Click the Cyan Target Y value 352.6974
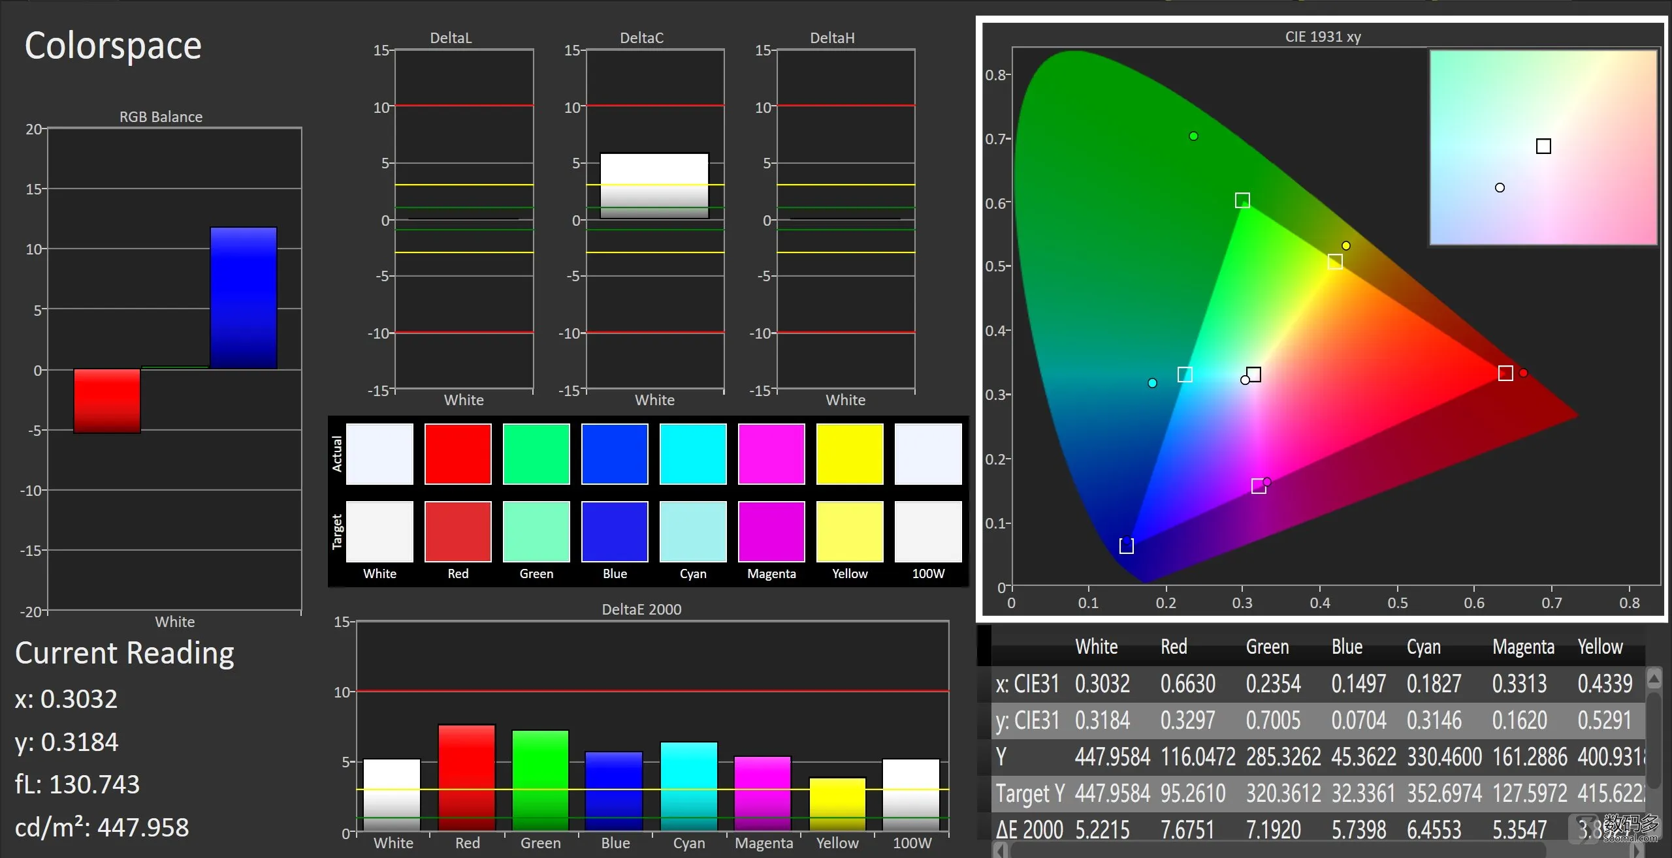This screenshot has height=858, width=1672. coord(1445,794)
